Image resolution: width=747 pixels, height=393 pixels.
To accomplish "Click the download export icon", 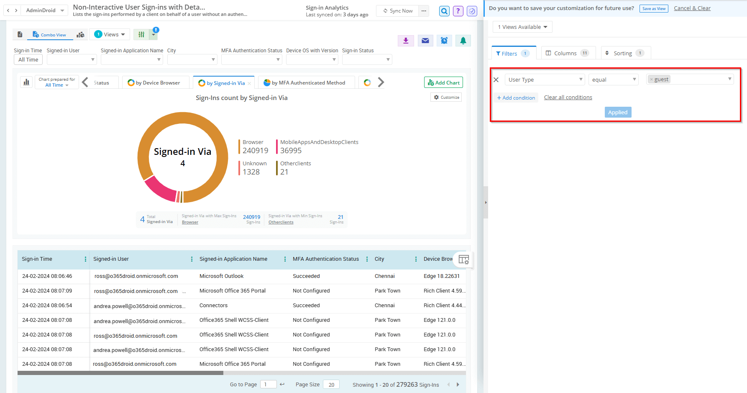I will [405, 41].
